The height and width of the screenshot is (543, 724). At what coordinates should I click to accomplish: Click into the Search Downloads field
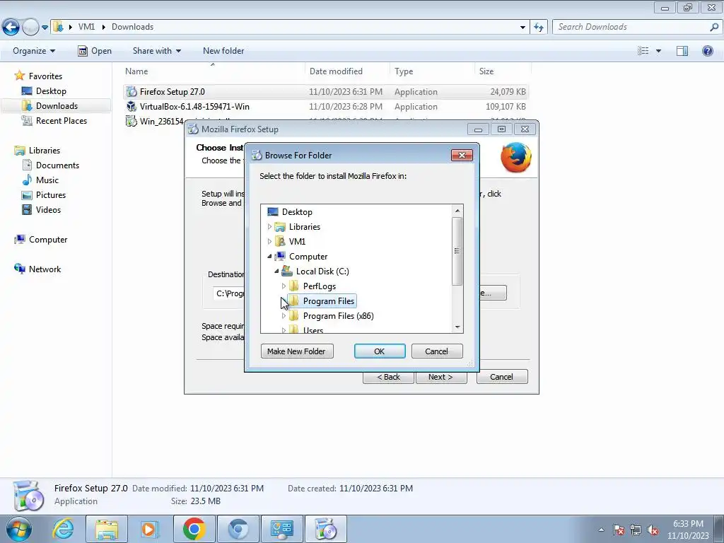[x=630, y=27]
